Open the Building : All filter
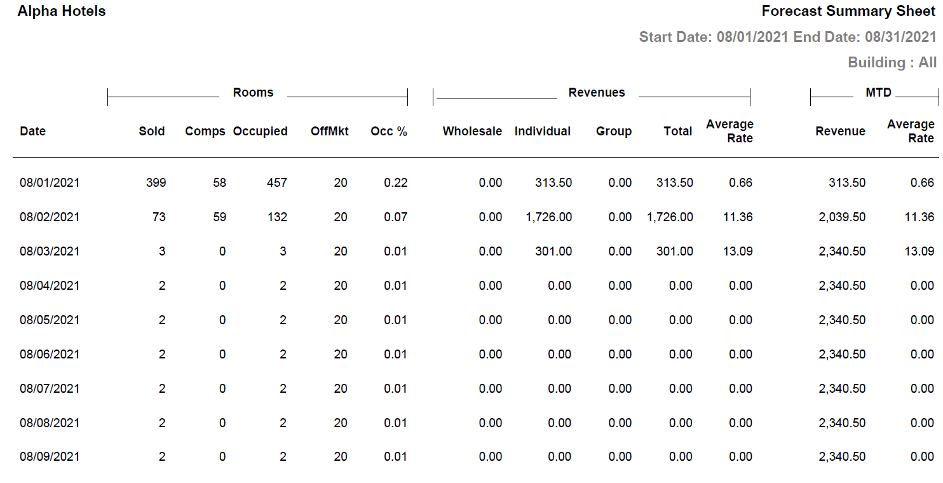The width and height of the screenshot is (943, 483). point(892,62)
